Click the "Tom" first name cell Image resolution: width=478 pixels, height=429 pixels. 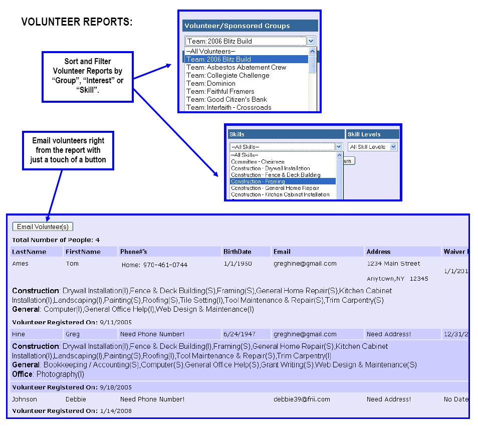[x=72, y=264]
